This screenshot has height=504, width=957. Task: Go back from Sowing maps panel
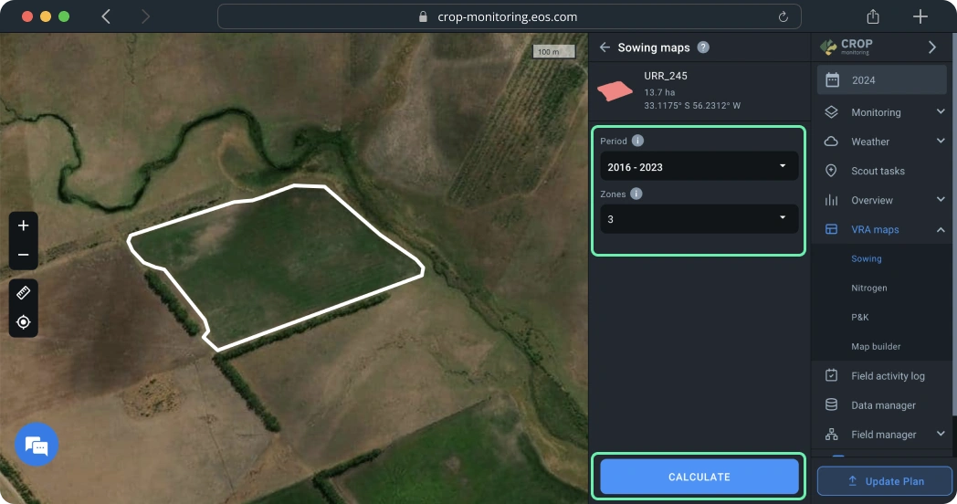pyautogui.click(x=605, y=47)
